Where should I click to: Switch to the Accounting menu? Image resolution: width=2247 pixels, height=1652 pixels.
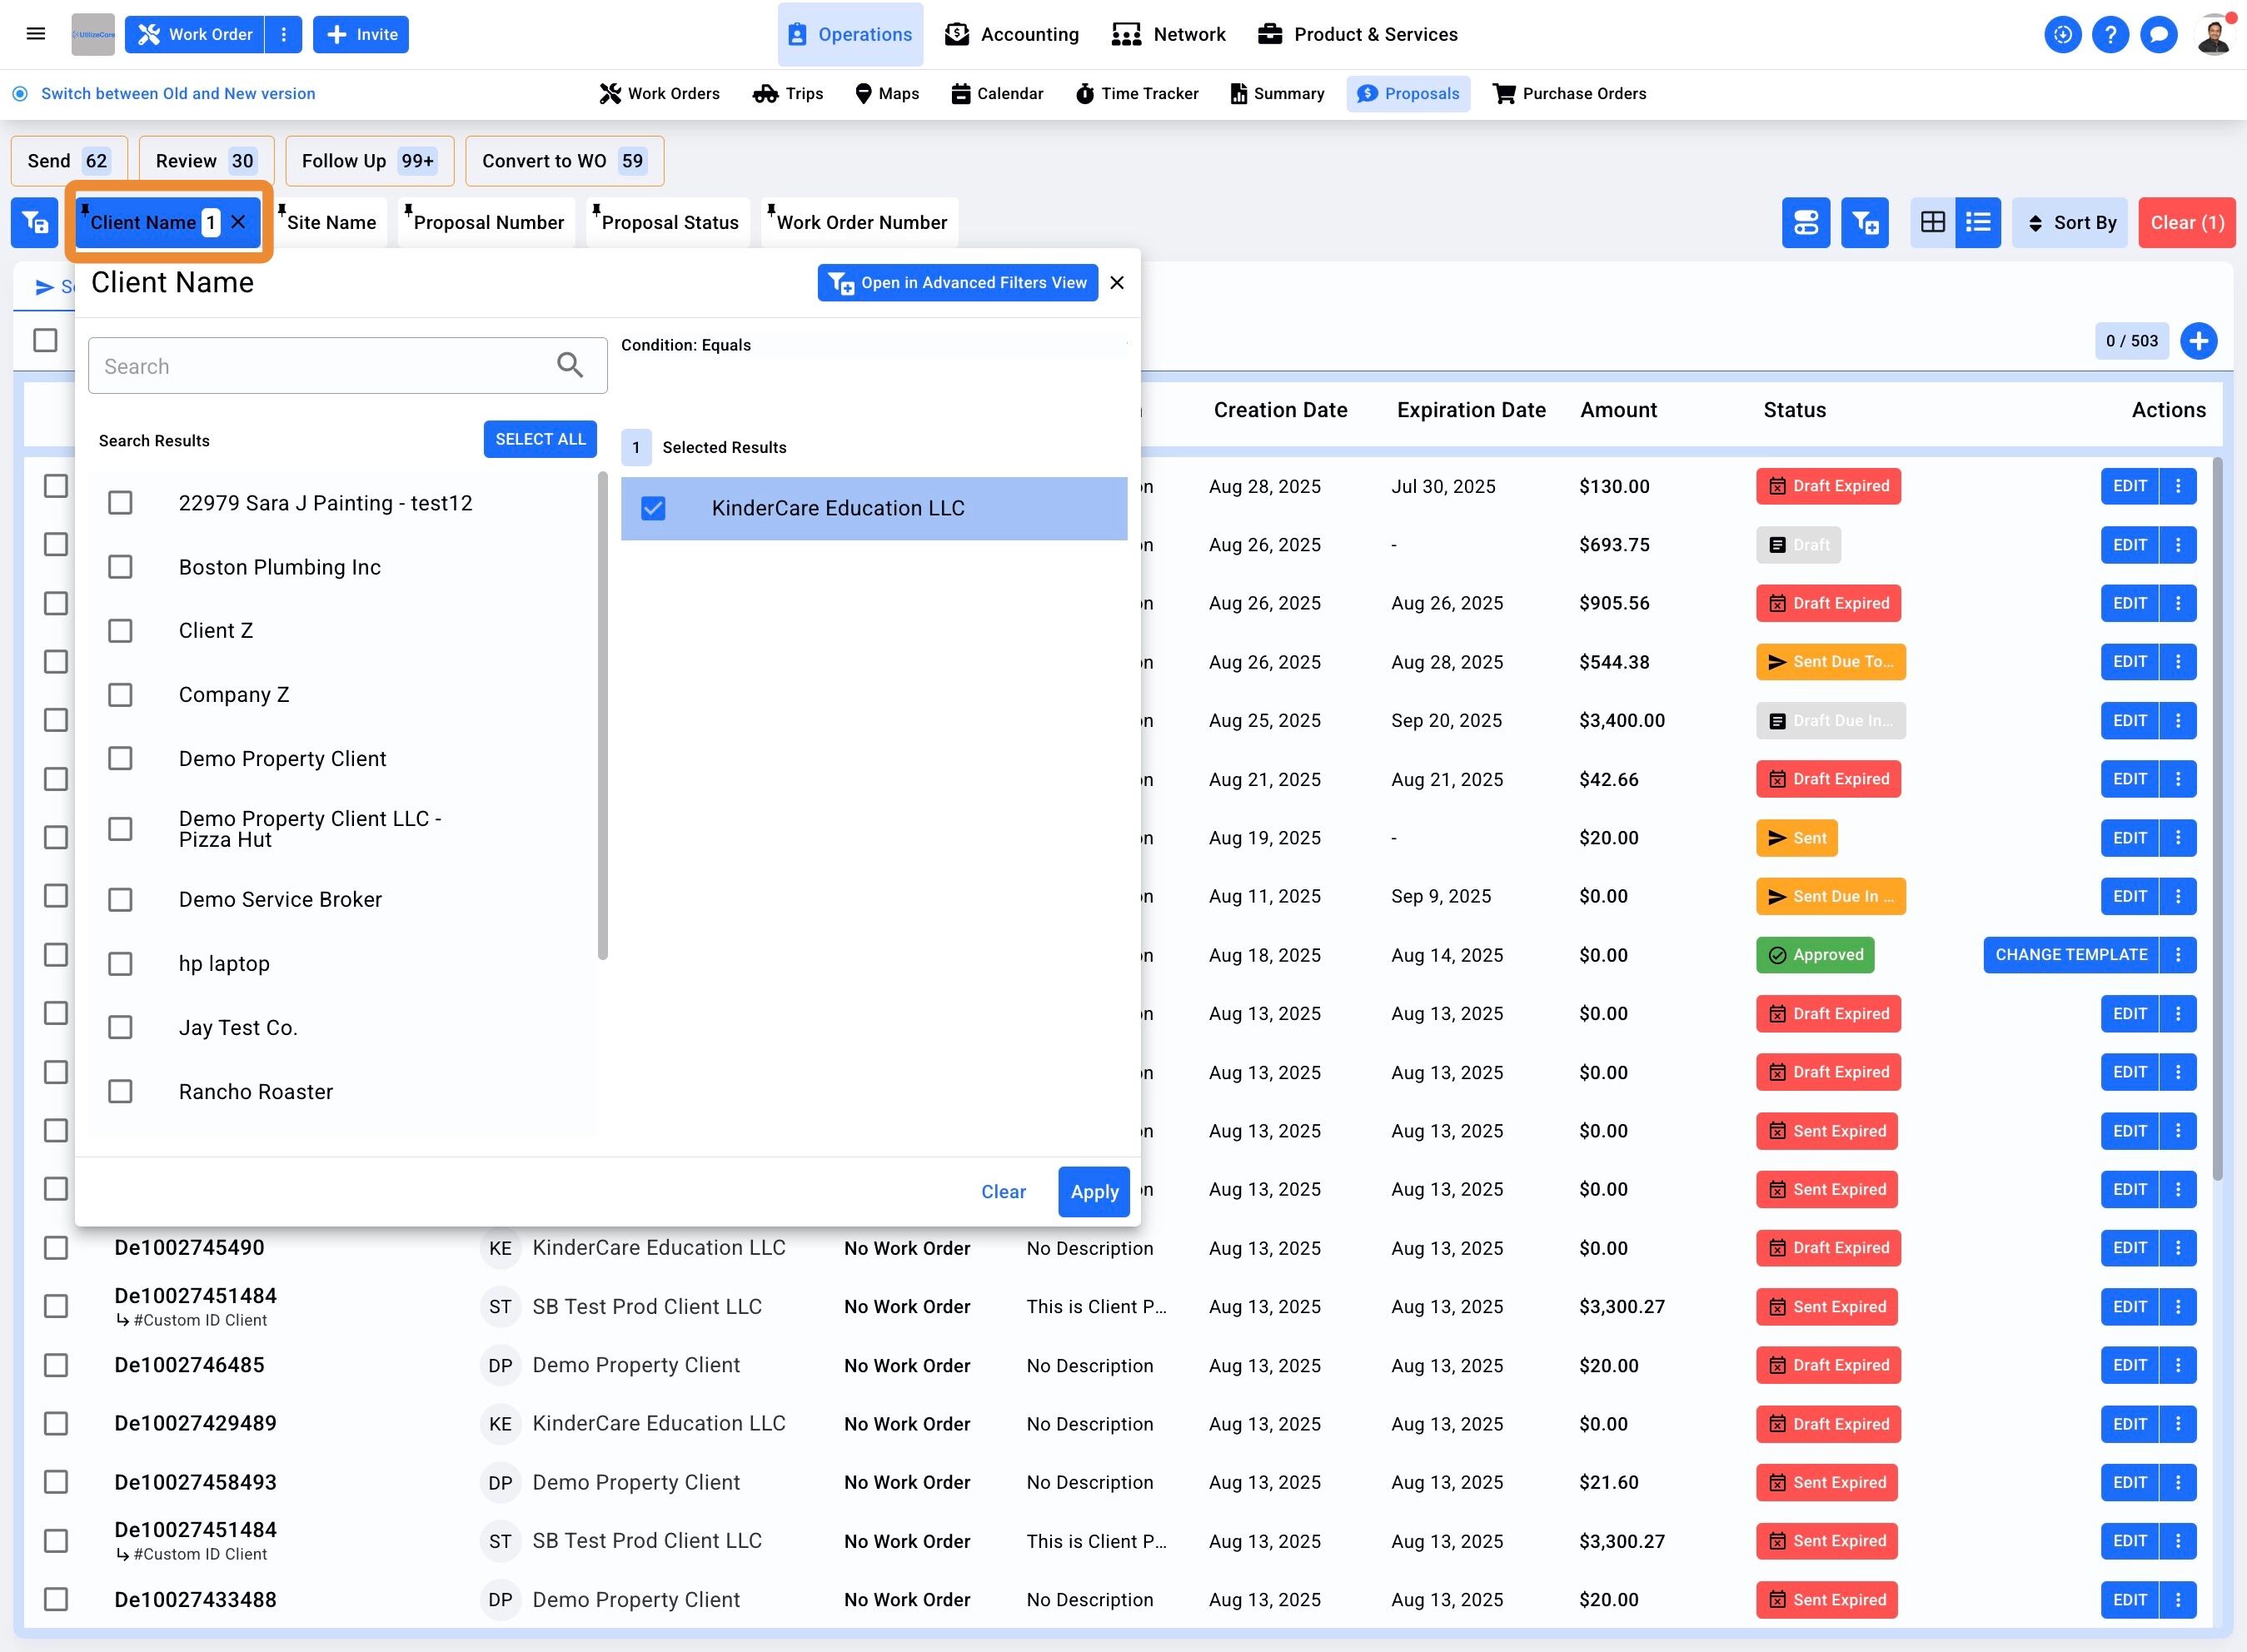[x=1012, y=34]
